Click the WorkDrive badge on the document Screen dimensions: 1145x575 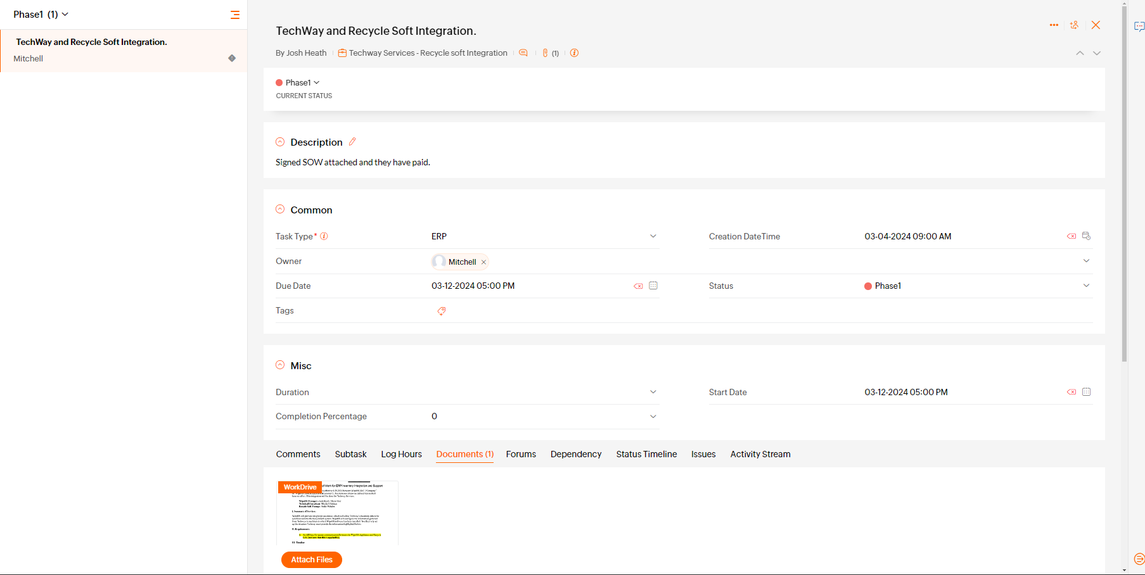click(300, 487)
